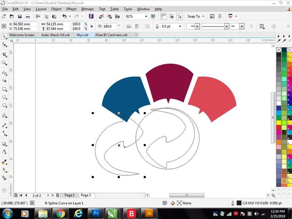Open Photoshop from the taskbar

96,214
